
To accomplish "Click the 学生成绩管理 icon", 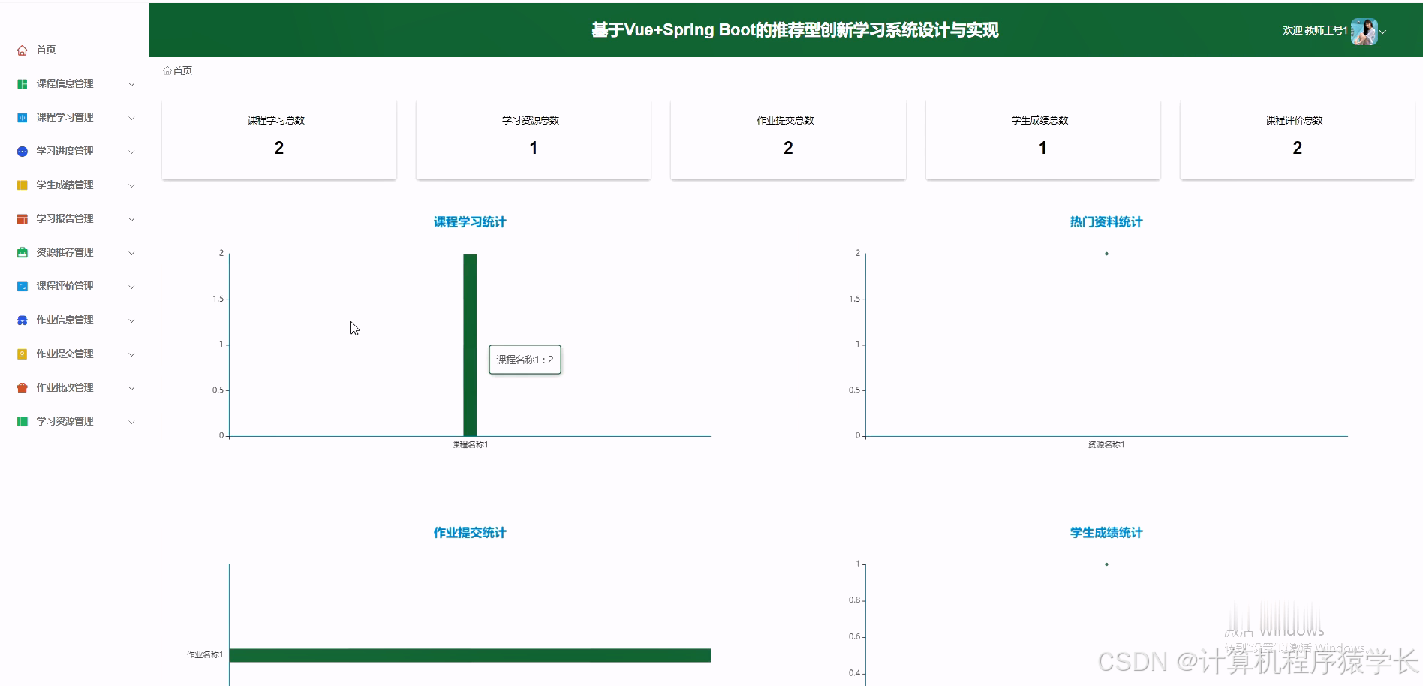I will (21, 185).
